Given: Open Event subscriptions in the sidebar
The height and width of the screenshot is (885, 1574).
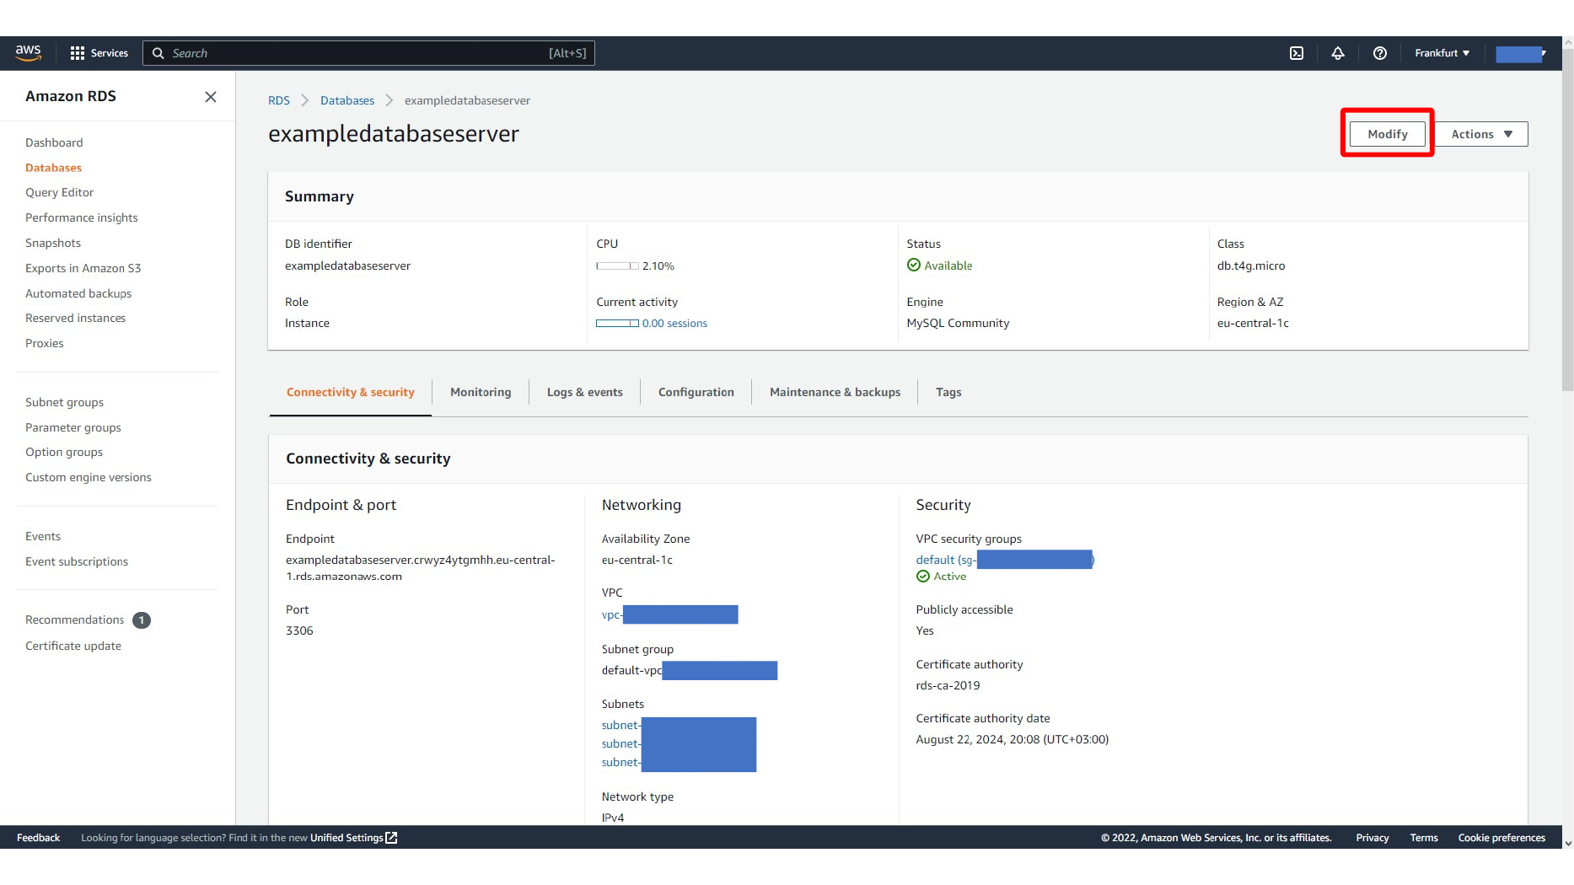Looking at the screenshot, I should pyautogui.click(x=77, y=561).
